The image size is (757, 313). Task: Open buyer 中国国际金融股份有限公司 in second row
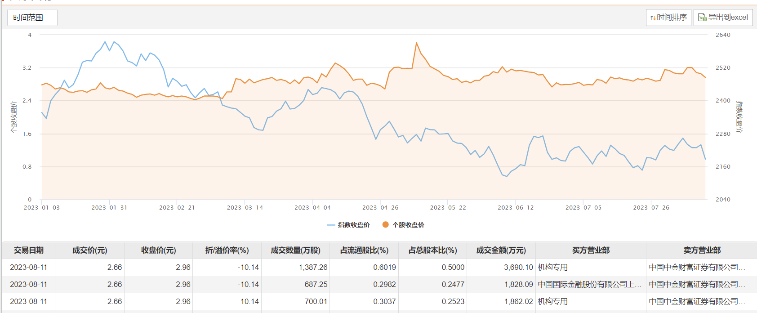(589, 284)
